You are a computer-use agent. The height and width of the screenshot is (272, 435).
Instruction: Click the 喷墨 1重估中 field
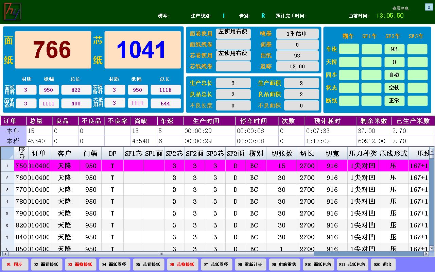pos(297,34)
